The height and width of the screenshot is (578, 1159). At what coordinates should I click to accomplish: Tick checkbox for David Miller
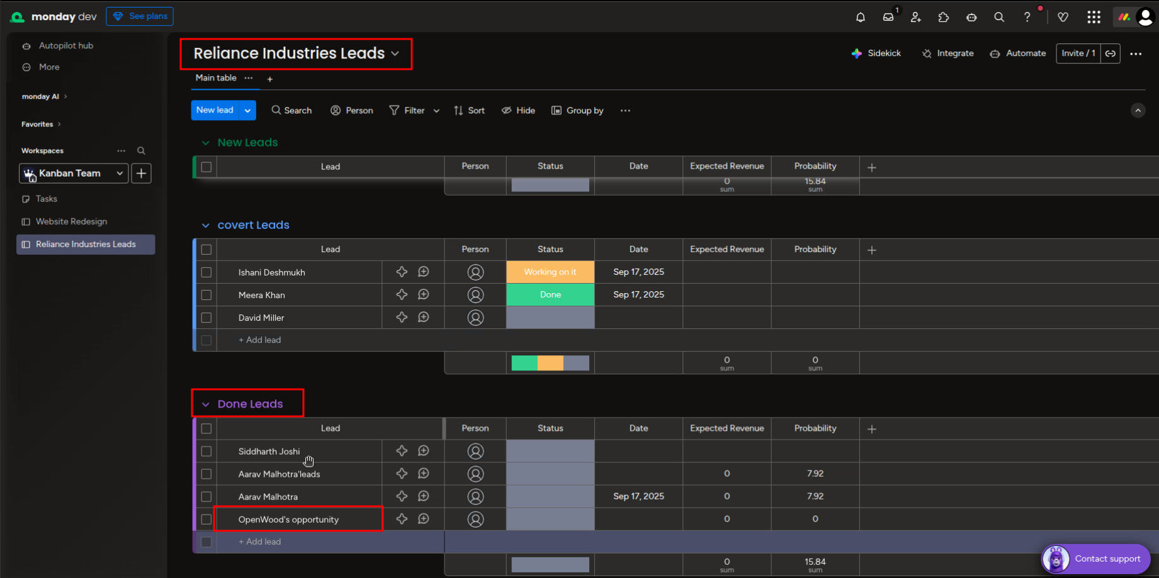(206, 318)
